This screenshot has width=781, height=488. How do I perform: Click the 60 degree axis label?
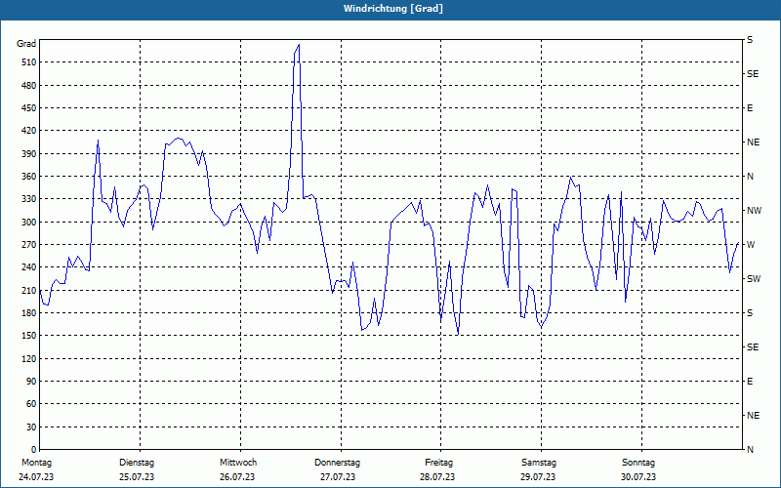click(31, 404)
